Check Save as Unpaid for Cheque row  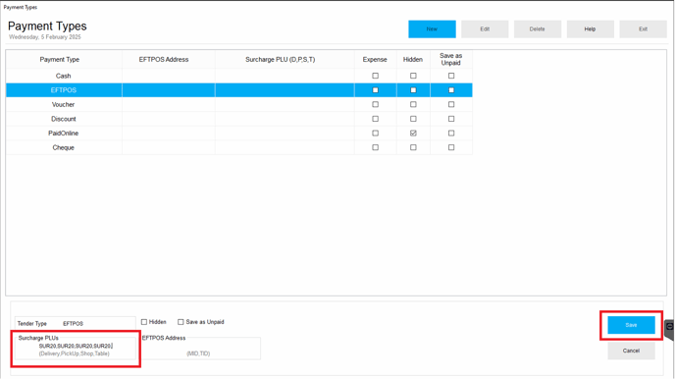click(x=451, y=147)
